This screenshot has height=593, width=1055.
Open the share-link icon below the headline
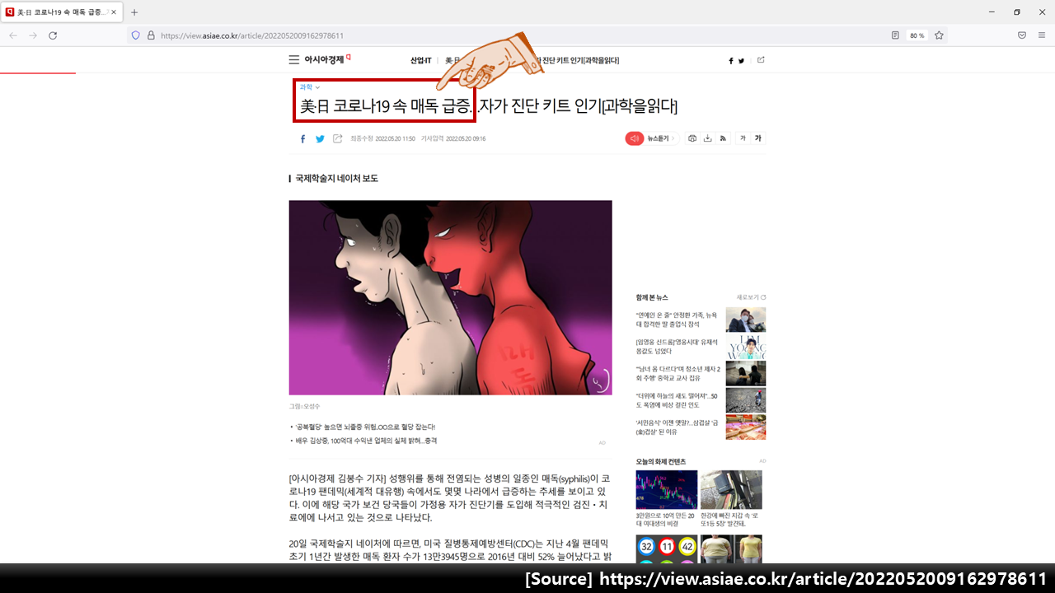pyautogui.click(x=337, y=138)
